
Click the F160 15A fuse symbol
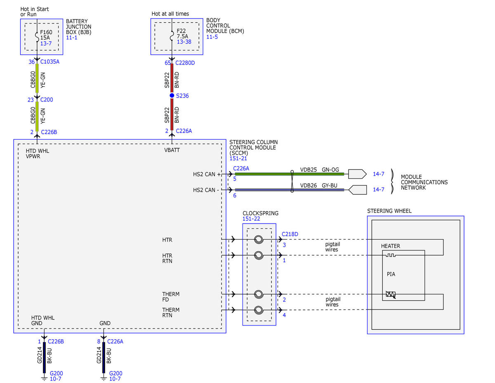37,38
